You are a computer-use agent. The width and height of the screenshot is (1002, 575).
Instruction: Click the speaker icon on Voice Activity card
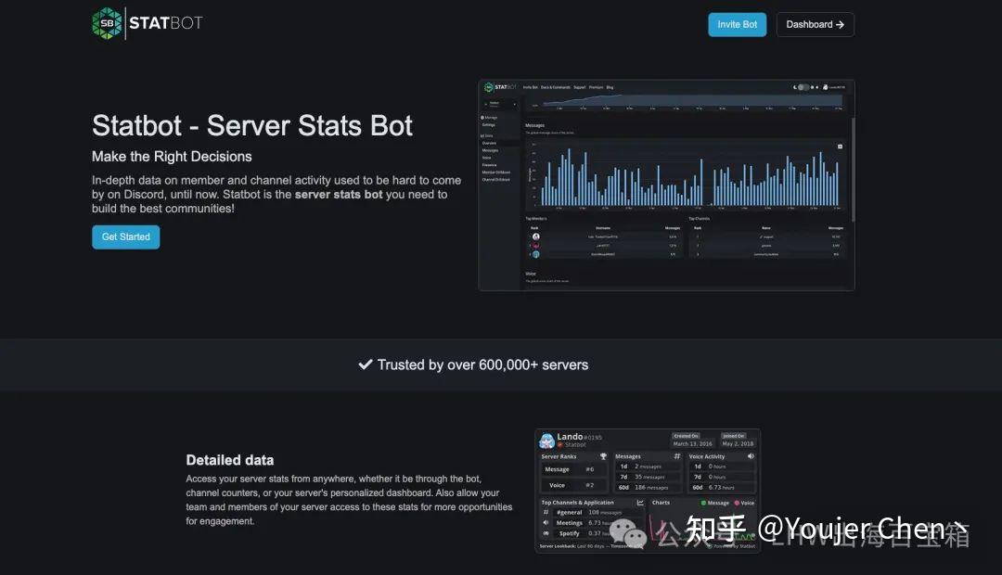tap(751, 456)
